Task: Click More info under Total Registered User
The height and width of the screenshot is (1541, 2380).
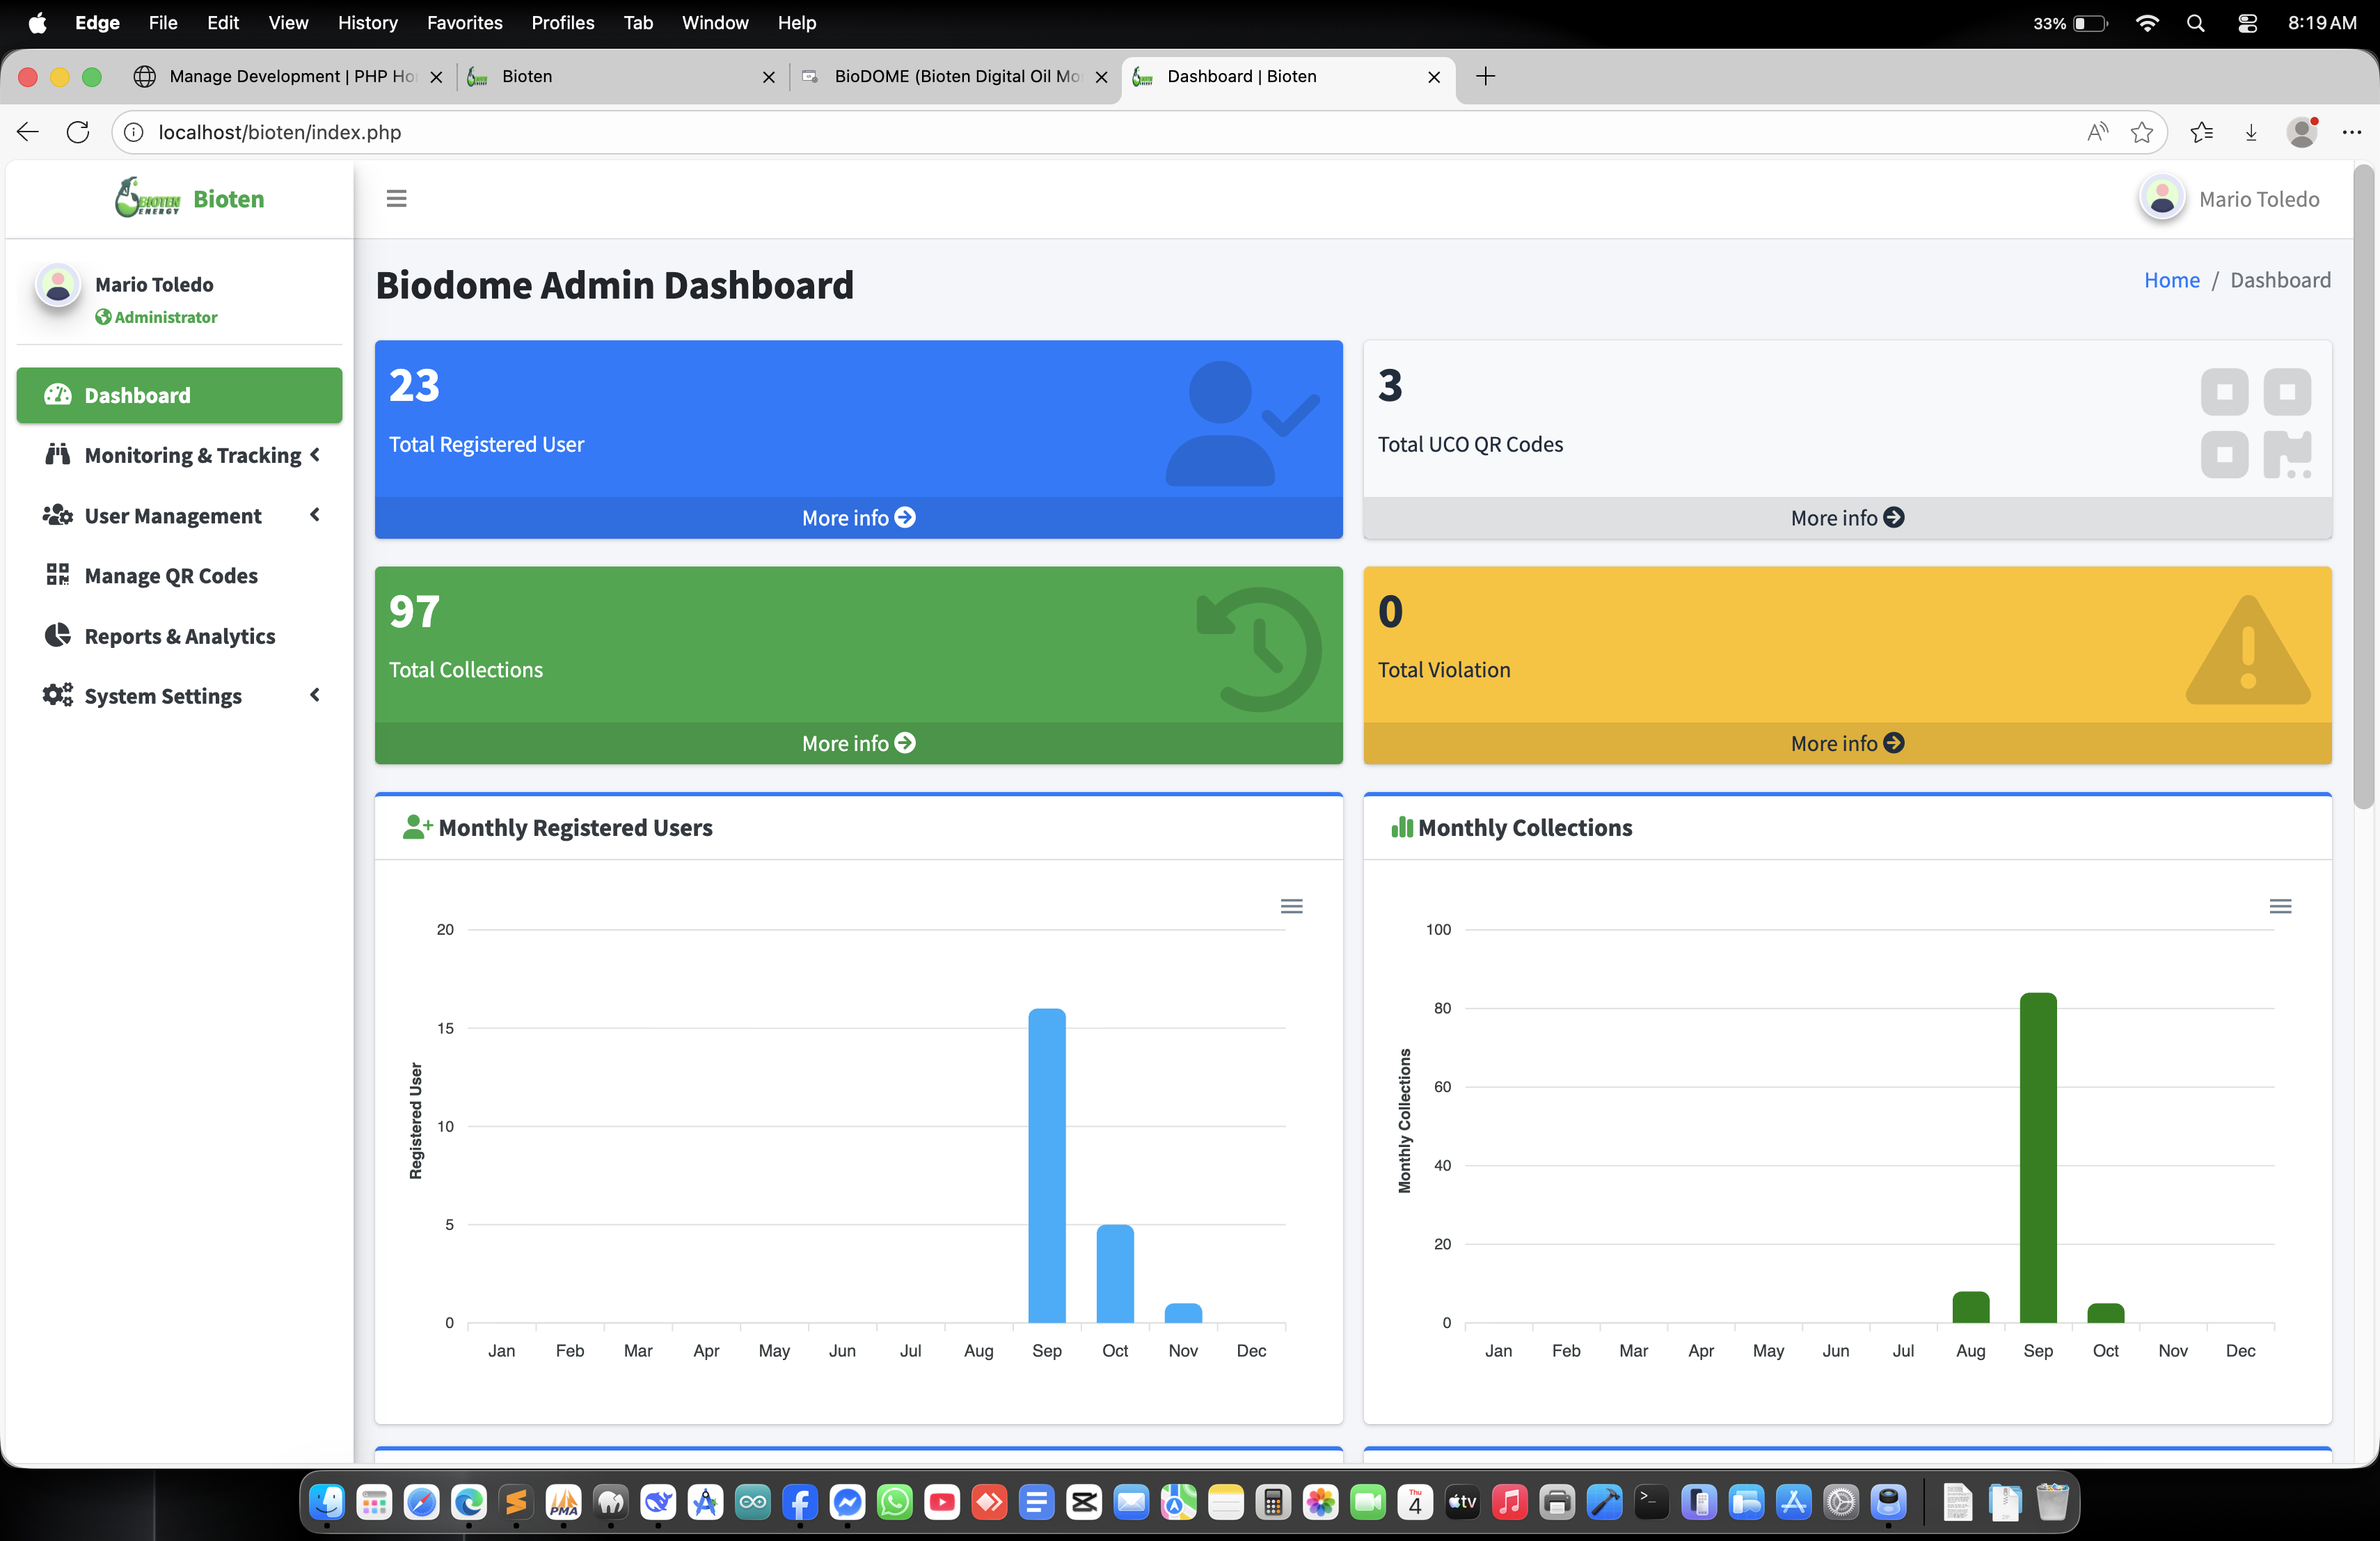Action: 858,518
